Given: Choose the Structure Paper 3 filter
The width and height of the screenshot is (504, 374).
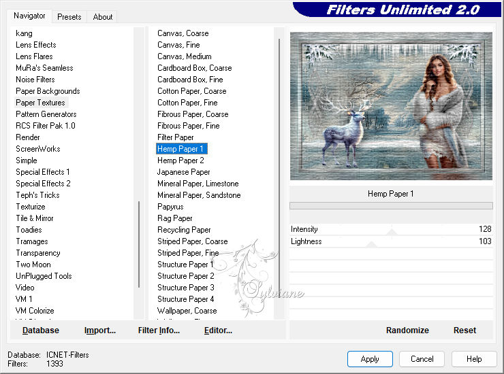Looking at the screenshot, I should click(186, 288).
